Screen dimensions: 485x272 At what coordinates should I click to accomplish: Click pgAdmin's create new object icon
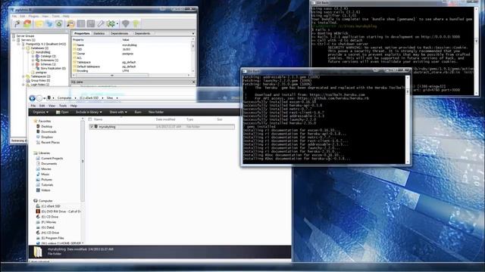48,23
